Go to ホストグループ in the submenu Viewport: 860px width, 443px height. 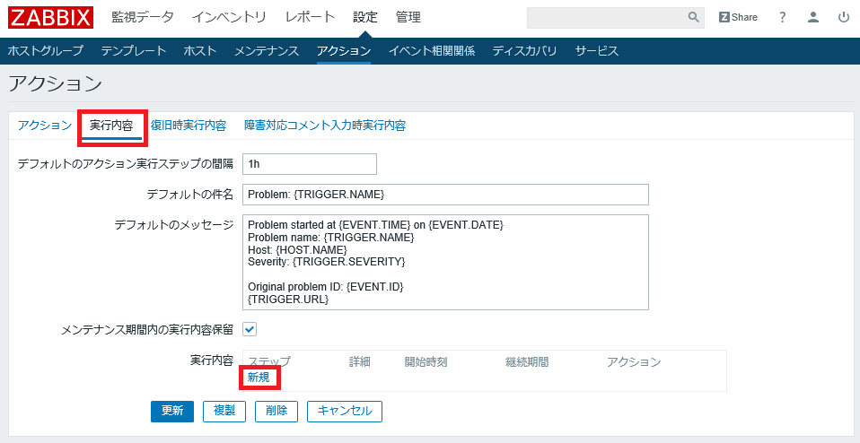tap(45, 51)
